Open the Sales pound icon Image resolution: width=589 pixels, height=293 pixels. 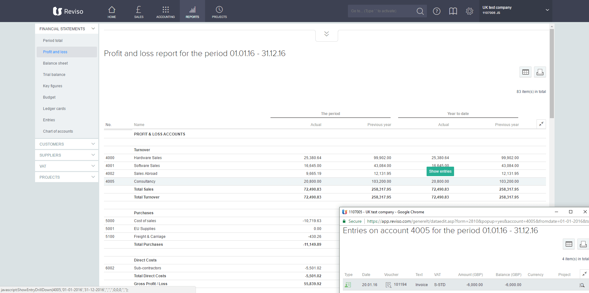click(x=139, y=11)
